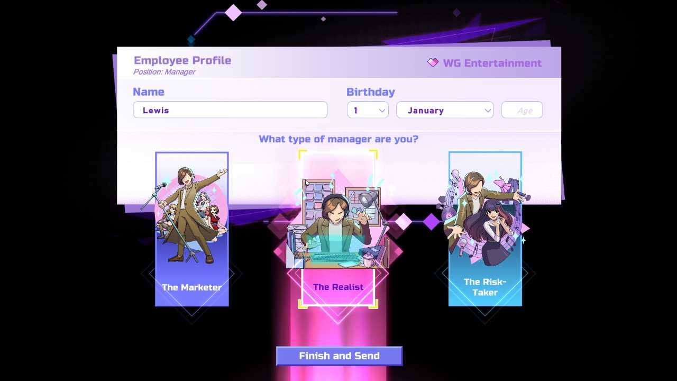Choose The Realist manager type
This screenshot has height=381, width=677.
[x=338, y=229]
